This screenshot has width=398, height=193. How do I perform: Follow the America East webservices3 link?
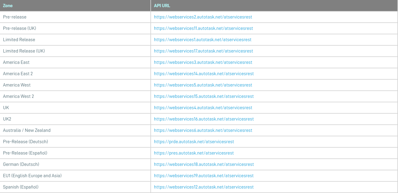[x=203, y=62]
